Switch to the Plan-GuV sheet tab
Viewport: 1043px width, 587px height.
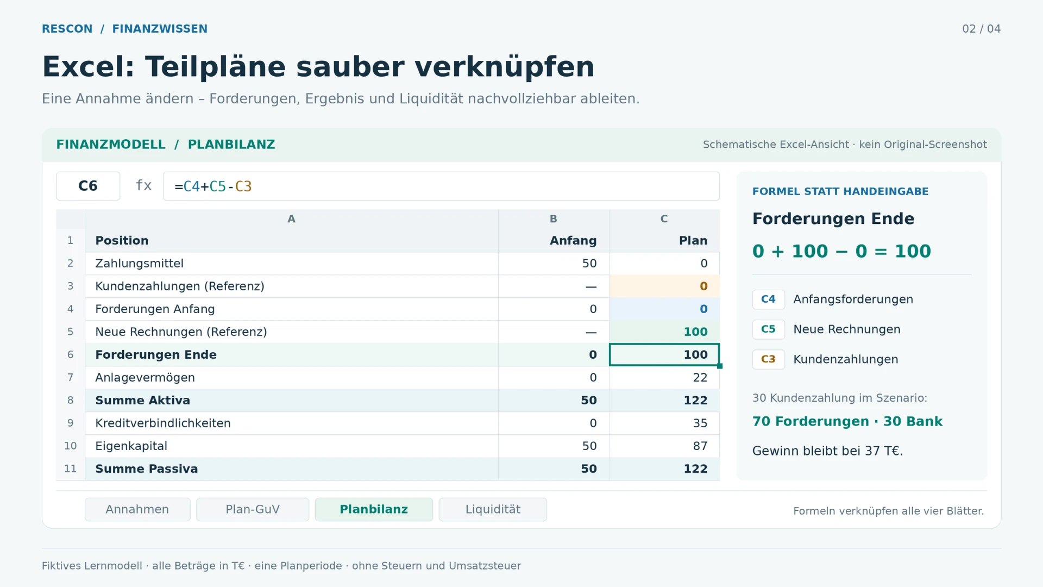tap(253, 509)
